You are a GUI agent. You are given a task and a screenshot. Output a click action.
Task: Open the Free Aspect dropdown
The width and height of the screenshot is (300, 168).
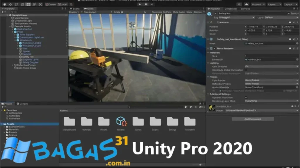pos(98,12)
